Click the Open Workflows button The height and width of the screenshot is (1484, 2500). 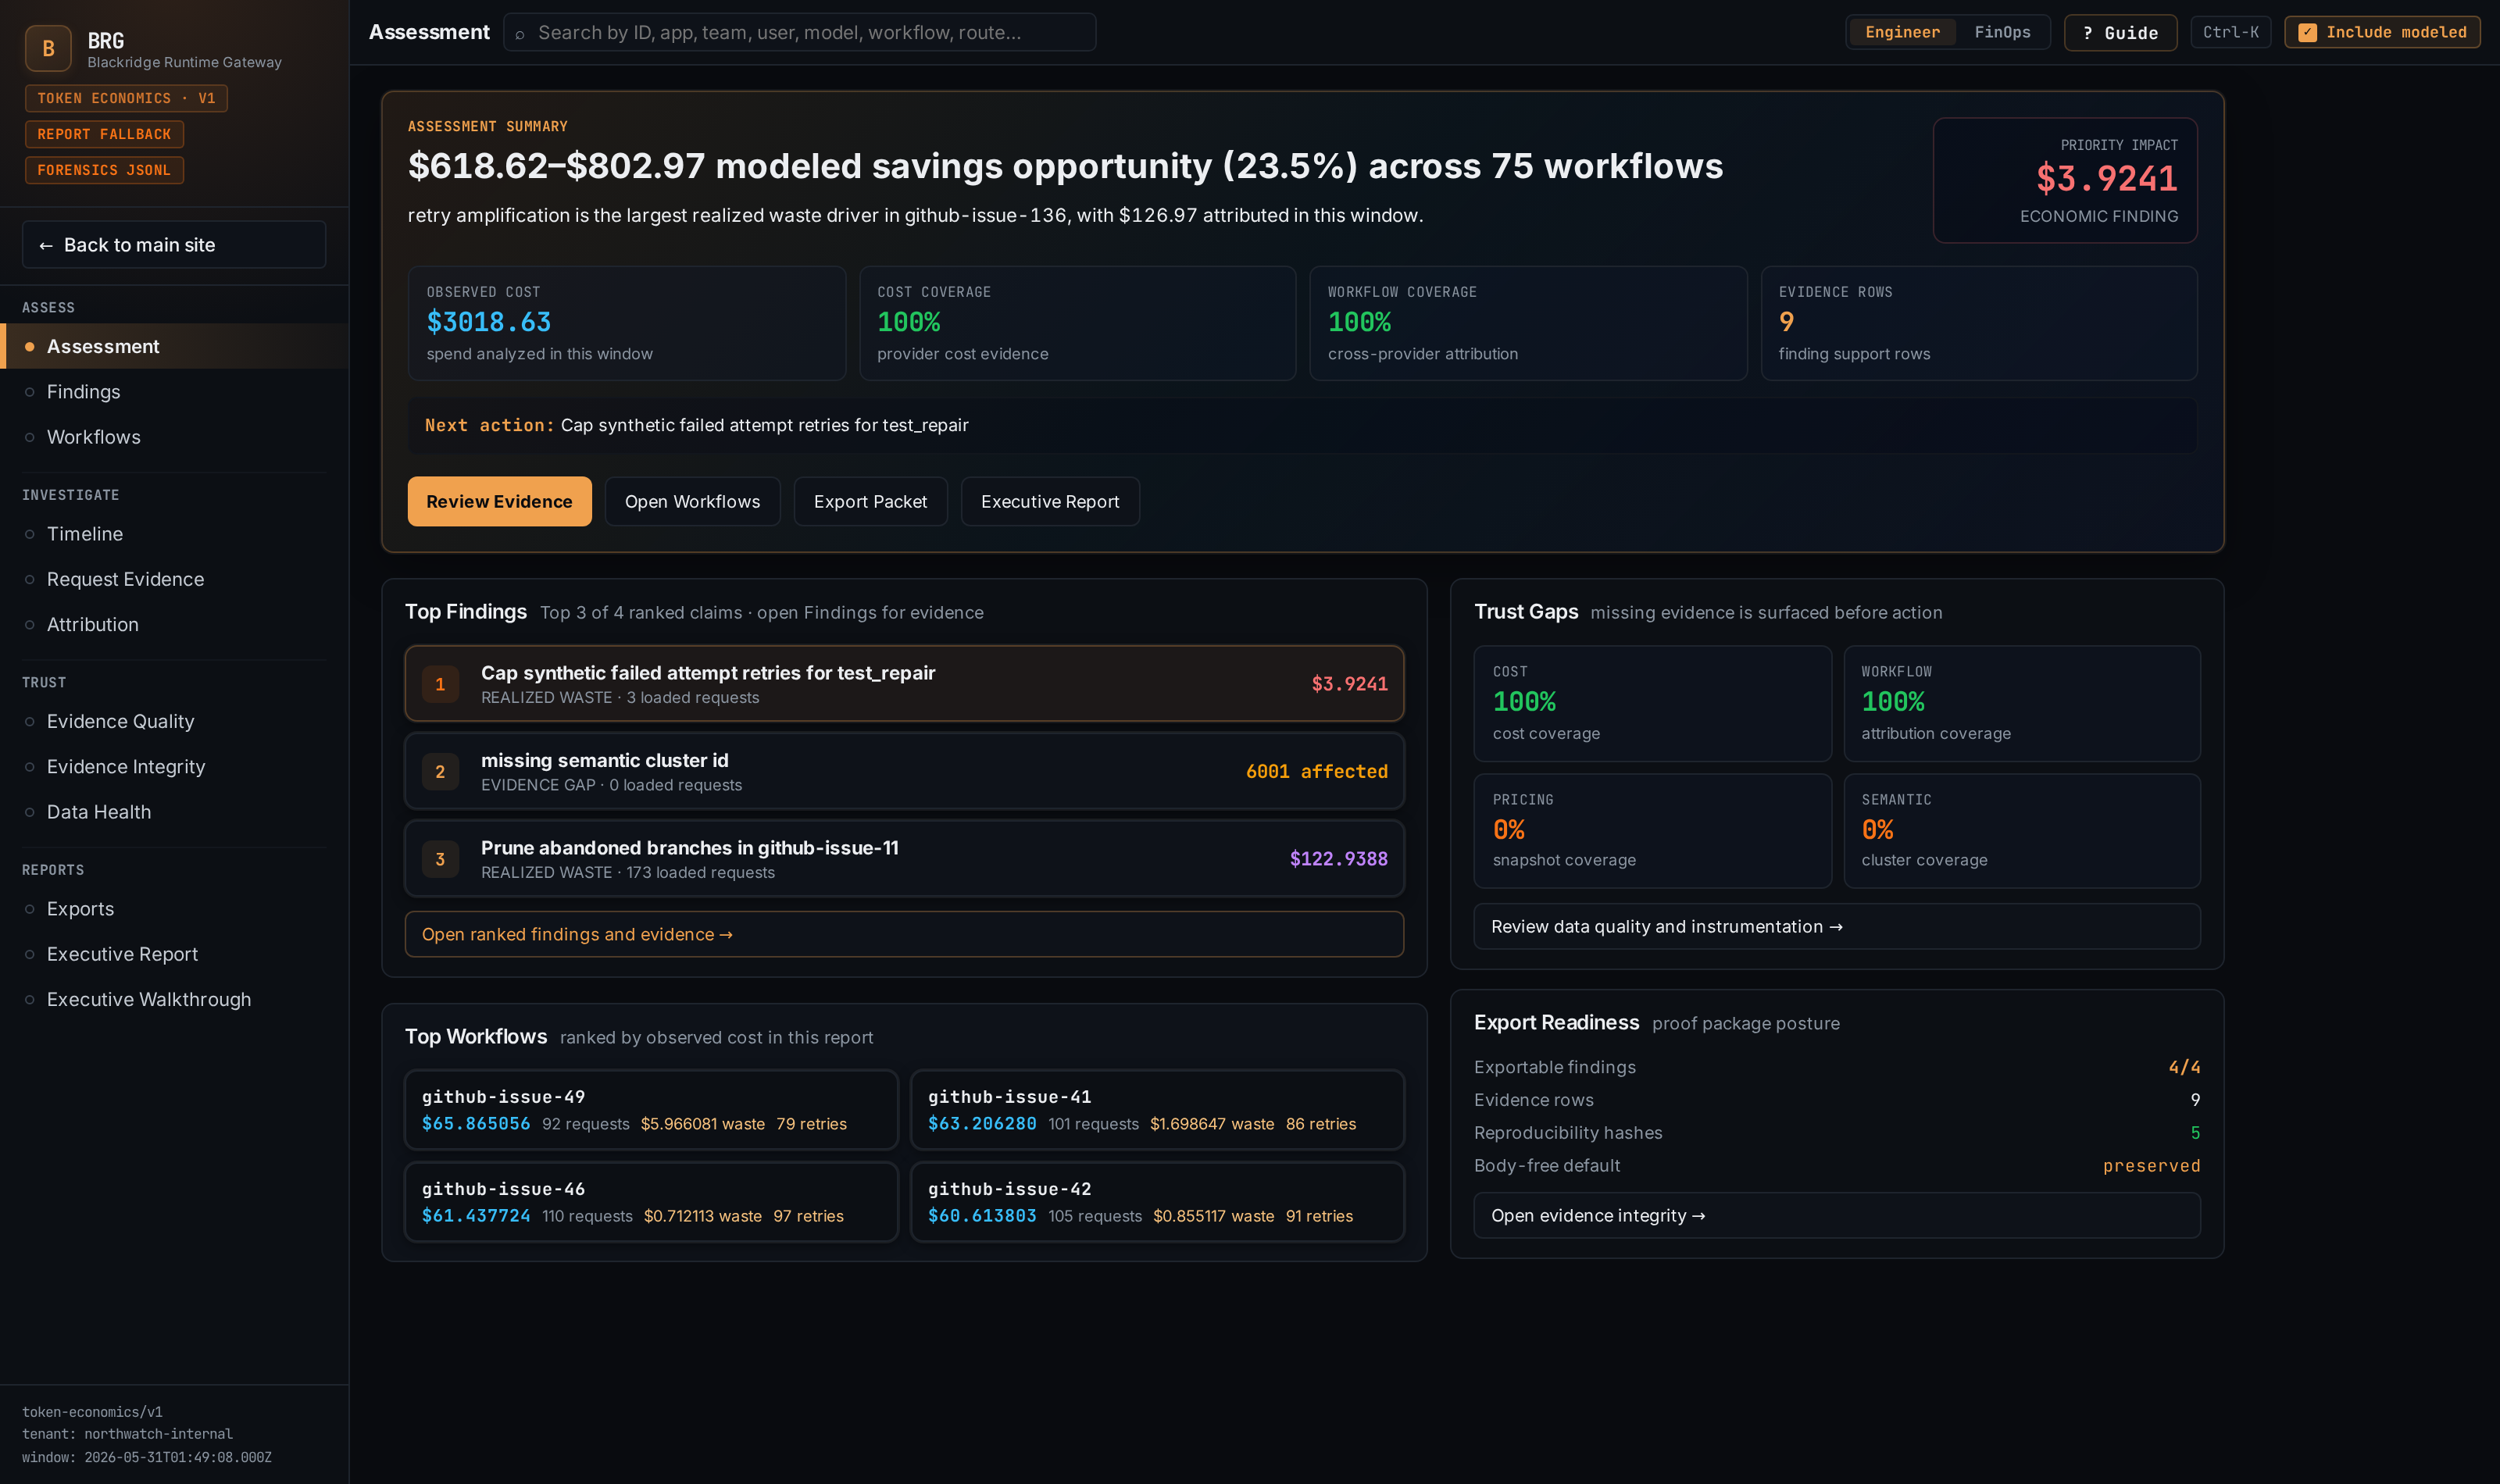[692, 501]
